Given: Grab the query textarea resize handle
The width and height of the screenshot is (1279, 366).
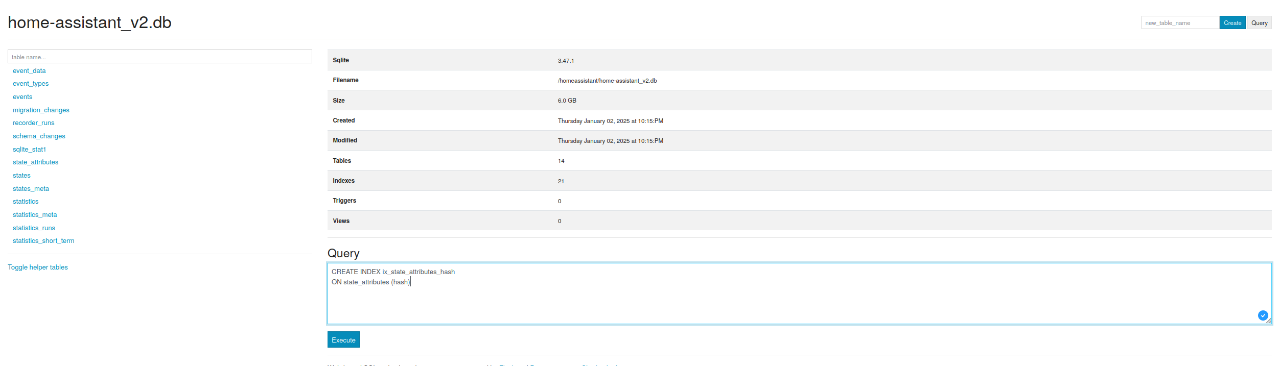Looking at the screenshot, I should pyautogui.click(x=1268, y=321).
